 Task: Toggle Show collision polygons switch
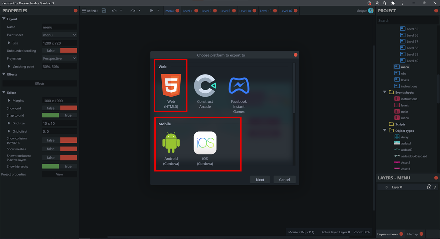(59, 140)
